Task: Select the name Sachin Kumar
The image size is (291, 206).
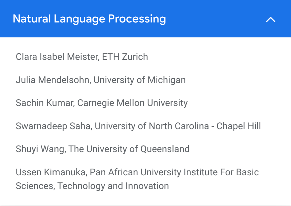Action: pyautogui.click(x=45, y=103)
